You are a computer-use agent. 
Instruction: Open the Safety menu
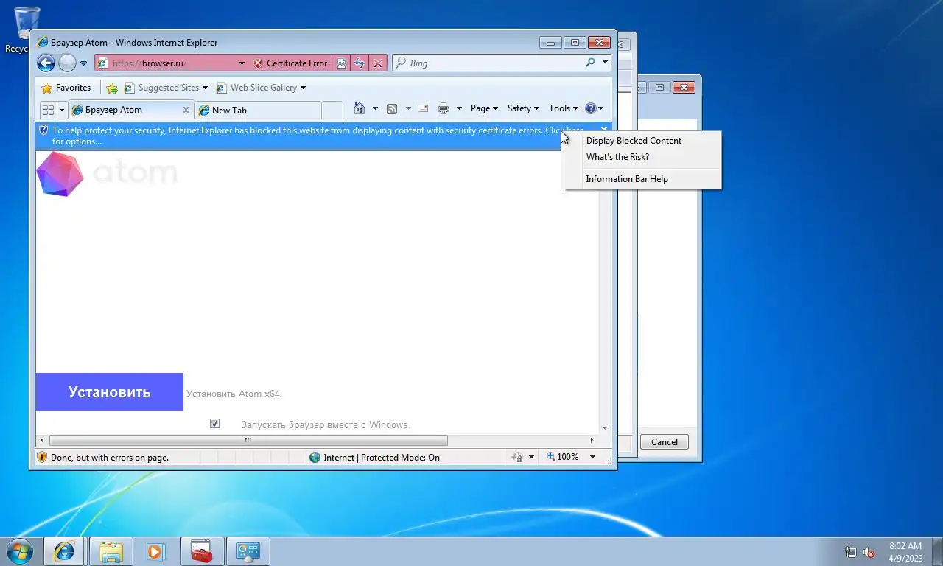523,108
